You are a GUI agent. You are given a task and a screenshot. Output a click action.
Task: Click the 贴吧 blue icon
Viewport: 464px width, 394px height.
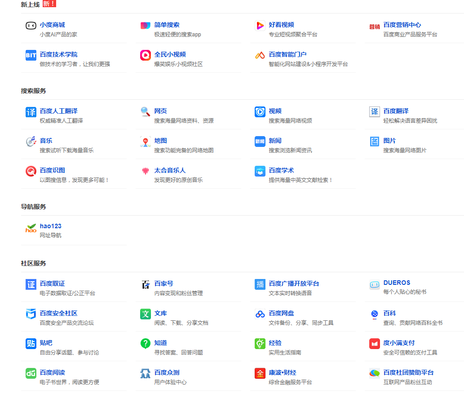pyautogui.click(x=31, y=344)
